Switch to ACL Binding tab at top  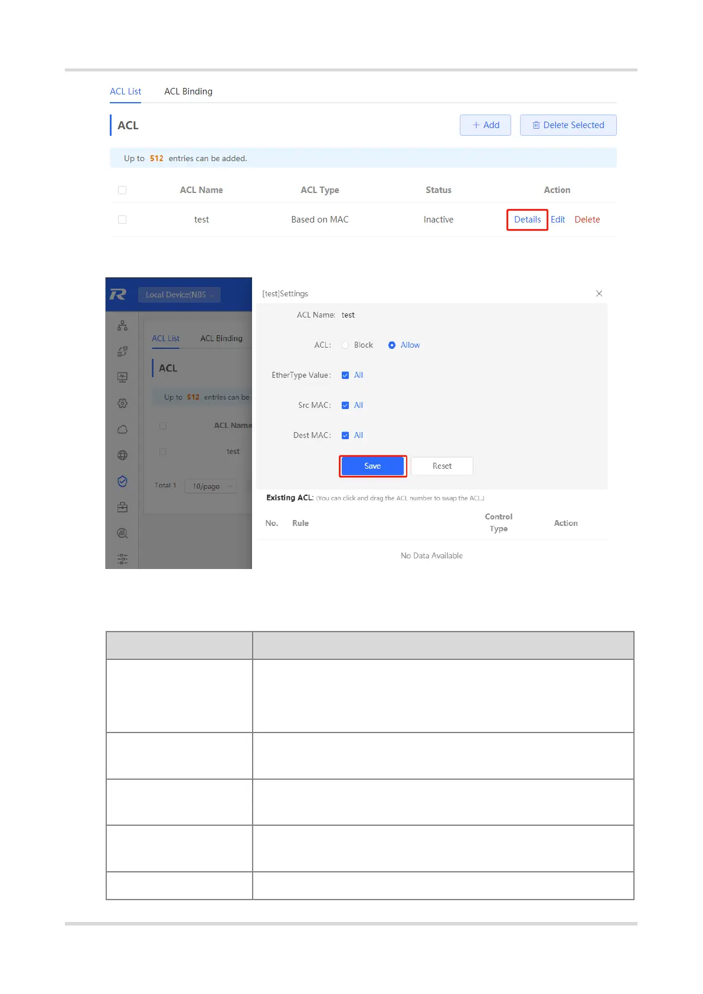[x=188, y=91]
